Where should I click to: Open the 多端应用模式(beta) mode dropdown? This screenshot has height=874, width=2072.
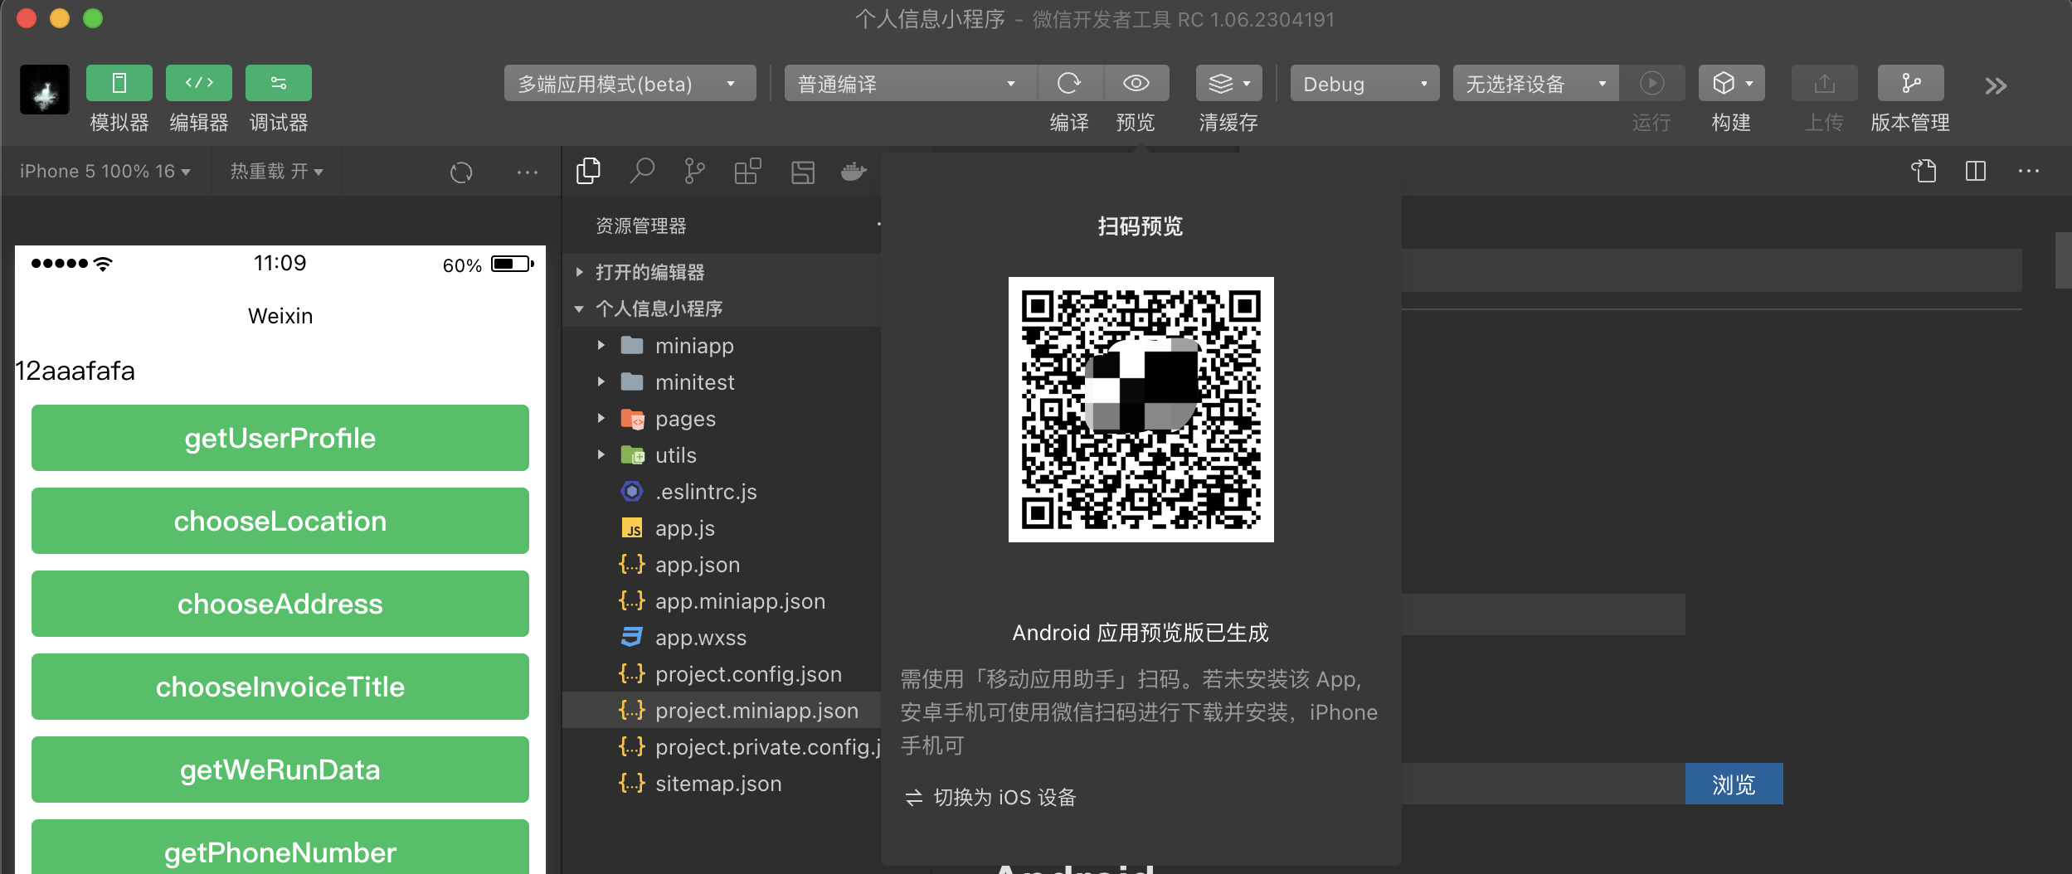pyautogui.click(x=630, y=84)
